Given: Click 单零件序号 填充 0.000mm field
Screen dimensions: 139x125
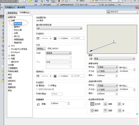Looking at the screenshot, I should pyautogui.click(x=106, y=76).
